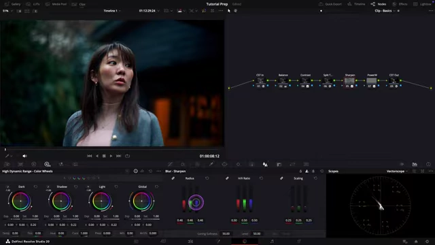The height and width of the screenshot is (245, 435).
Task: Open the Clip - Basics node mode dropdown
Action: (385, 11)
